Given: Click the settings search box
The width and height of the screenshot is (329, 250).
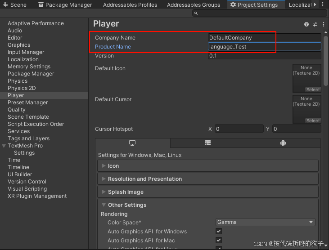Looking at the screenshot, I should coord(260,13).
